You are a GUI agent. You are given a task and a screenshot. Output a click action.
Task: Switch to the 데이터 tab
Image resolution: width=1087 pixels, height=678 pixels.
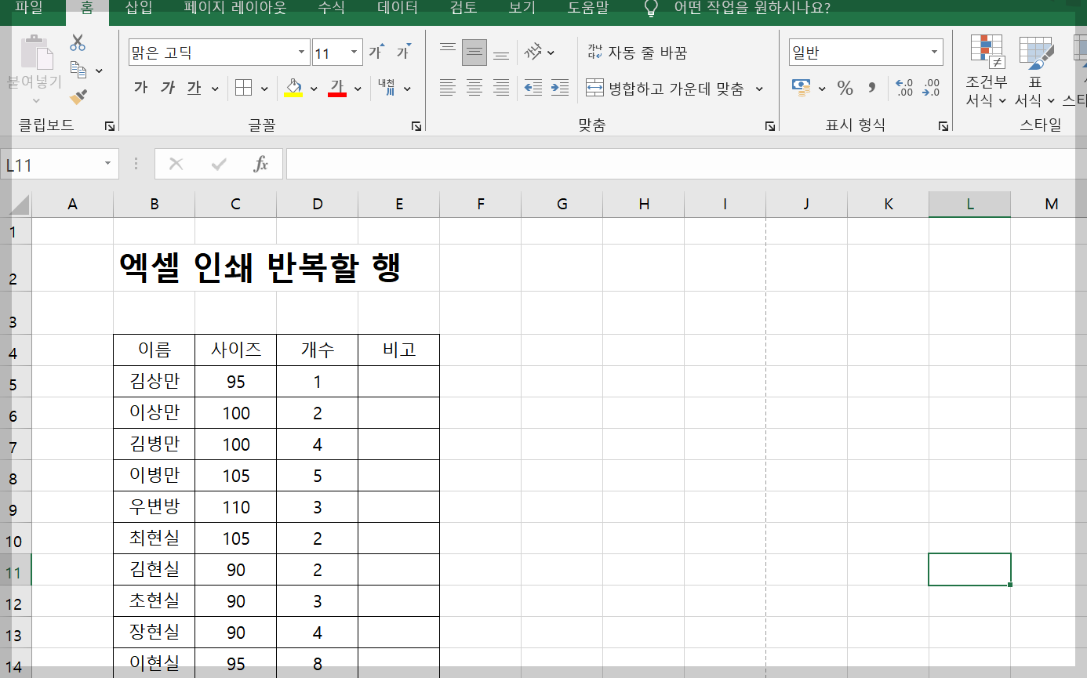point(398,9)
